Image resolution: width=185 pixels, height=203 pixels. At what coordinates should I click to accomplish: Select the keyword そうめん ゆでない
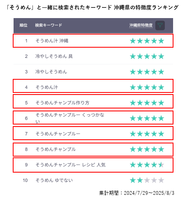pyautogui.click(x=54, y=180)
